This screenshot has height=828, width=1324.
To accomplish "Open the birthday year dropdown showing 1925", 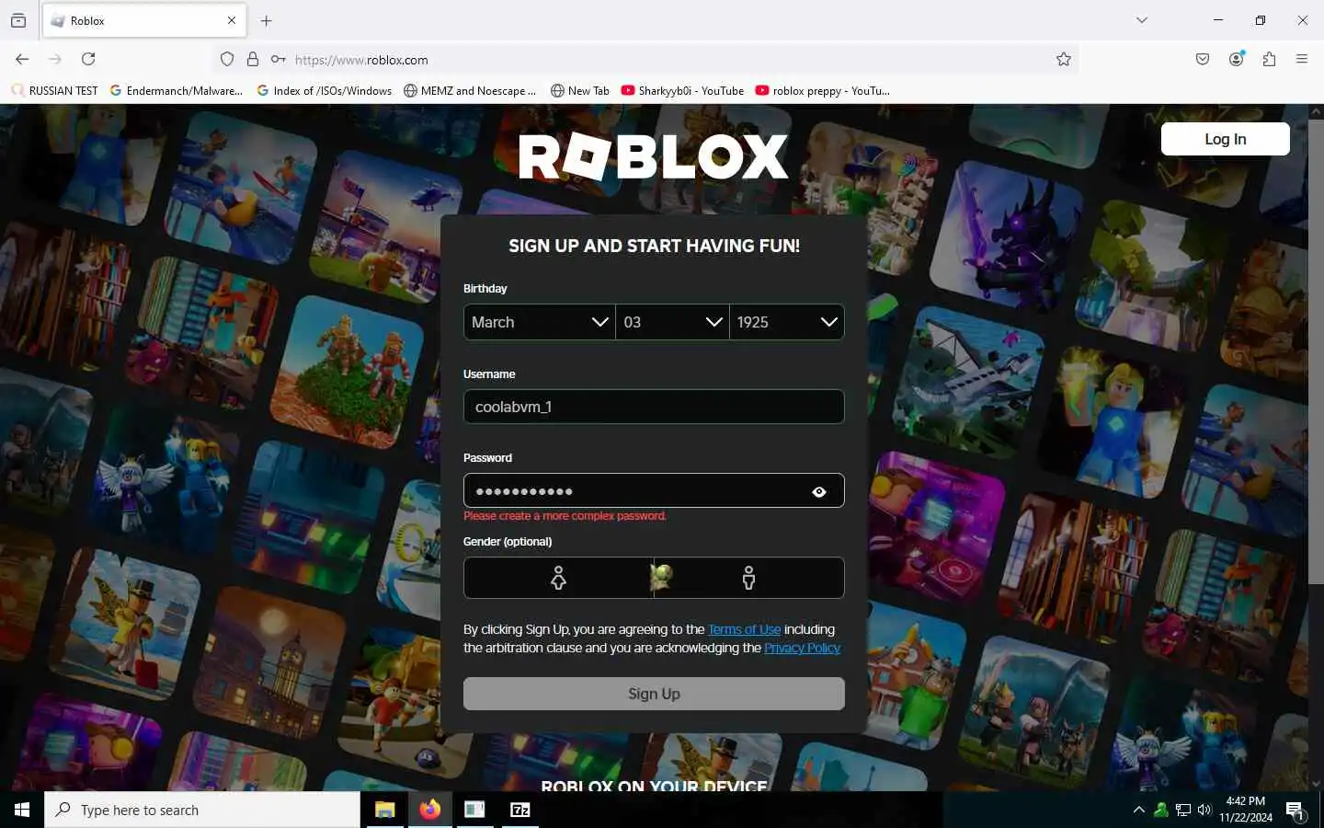I will click(787, 322).
